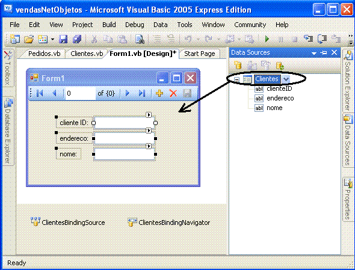Open Solution Explorer side tab
Image resolution: width=355 pixels, height=270 pixels.
pyautogui.click(x=348, y=81)
